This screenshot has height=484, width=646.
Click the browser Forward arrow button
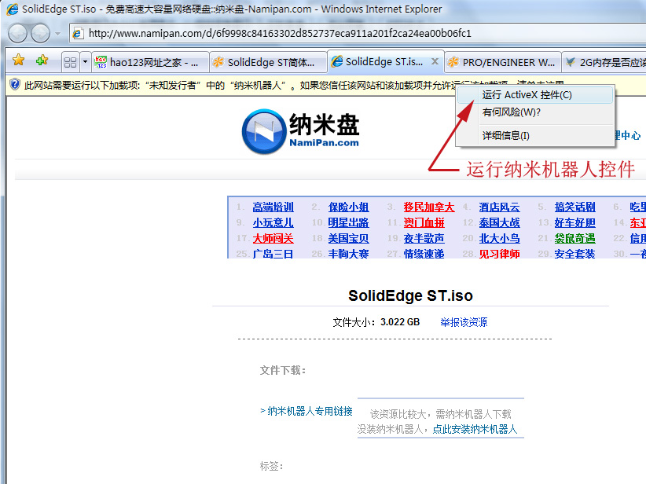pos(40,33)
